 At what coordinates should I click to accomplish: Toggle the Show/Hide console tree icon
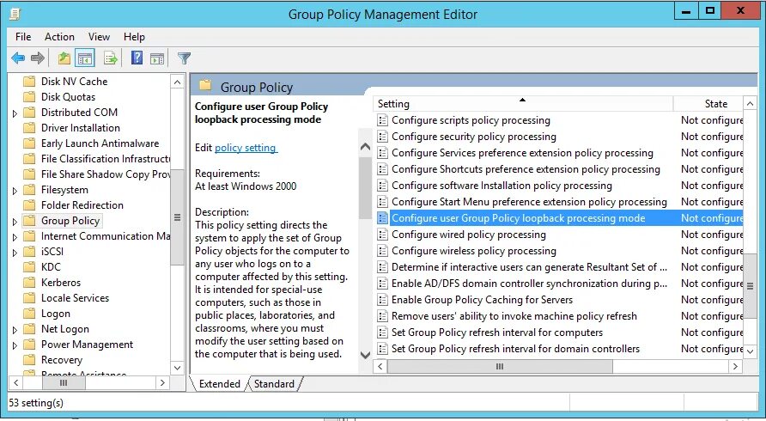pos(85,58)
